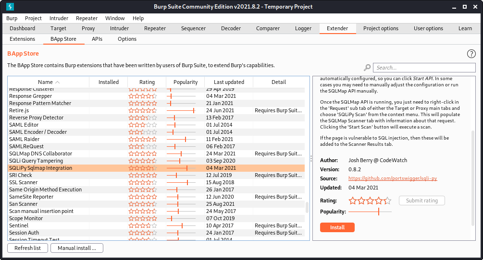Open the Sequencer tab

[x=193, y=28]
